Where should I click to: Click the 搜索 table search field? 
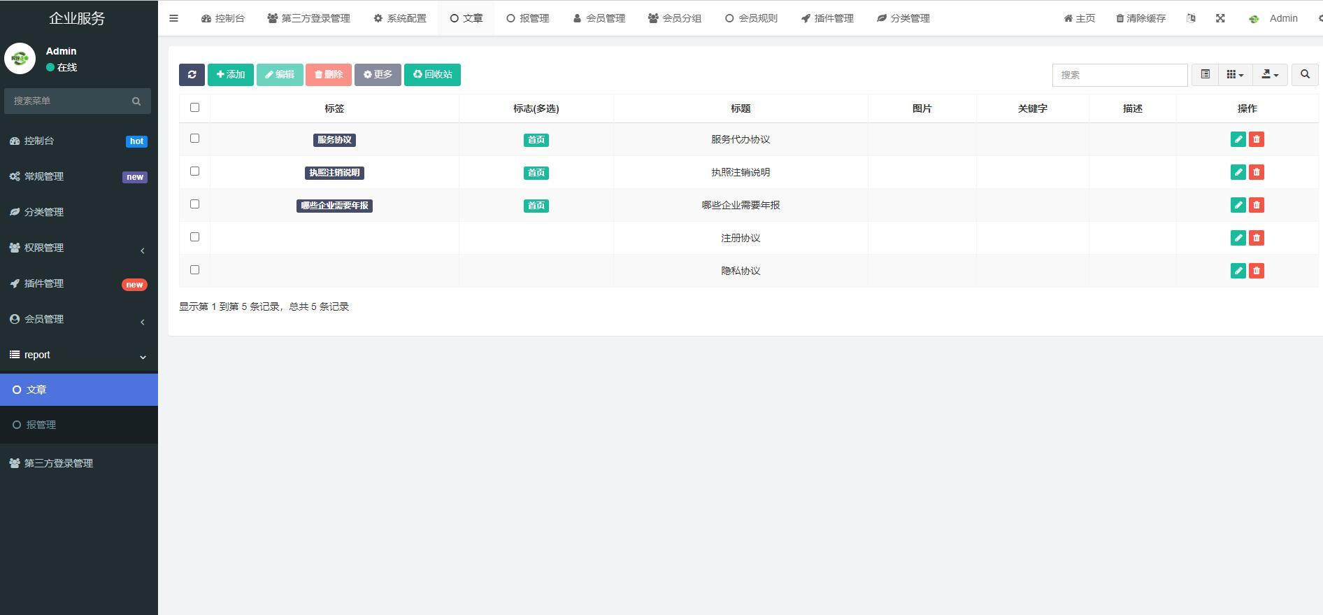(x=1119, y=75)
